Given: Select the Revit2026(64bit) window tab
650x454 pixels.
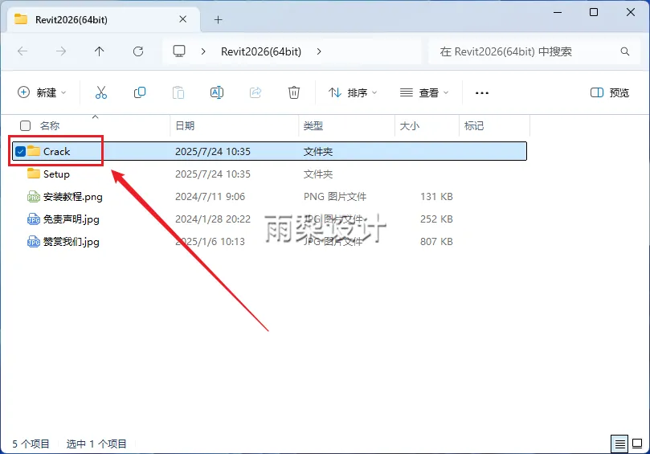Looking at the screenshot, I should click(x=104, y=20).
